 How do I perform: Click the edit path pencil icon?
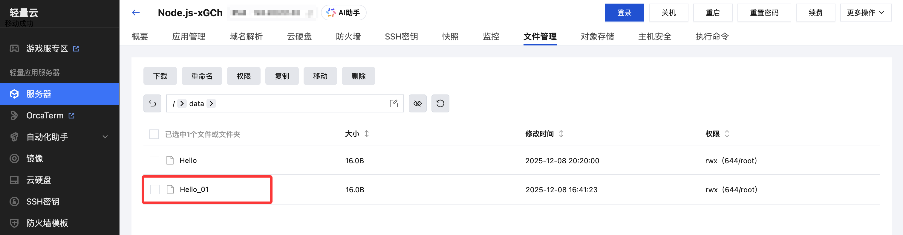click(394, 103)
